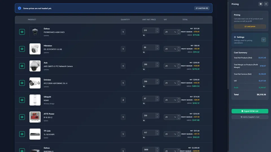The width and height of the screenshot is (271, 152).
Task: Expand the Settings section chevron
Action: pyautogui.click(x=264, y=40)
